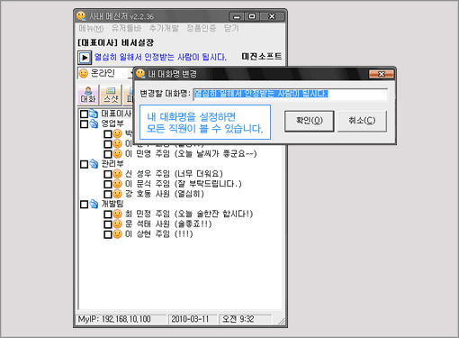Screen dimensions: 459x338
Task: Close the 내 대화명 변경 dialog
Action: (382, 74)
